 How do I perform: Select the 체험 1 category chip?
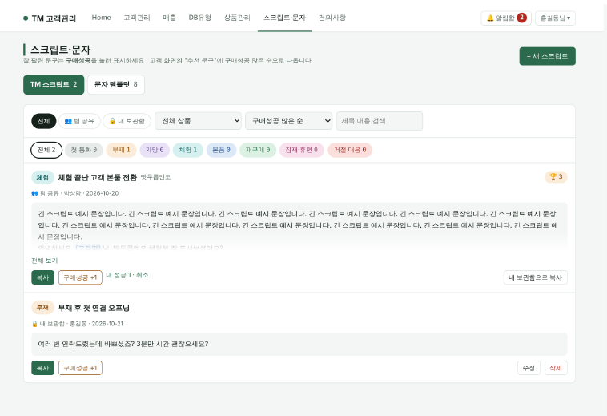tap(187, 150)
